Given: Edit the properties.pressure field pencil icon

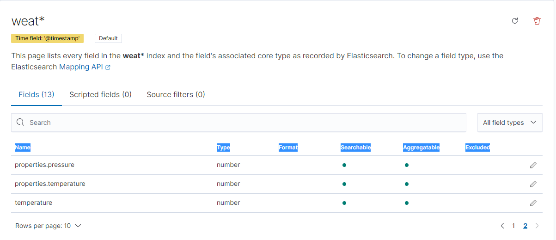Looking at the screenshot, I should click(533, 165).
